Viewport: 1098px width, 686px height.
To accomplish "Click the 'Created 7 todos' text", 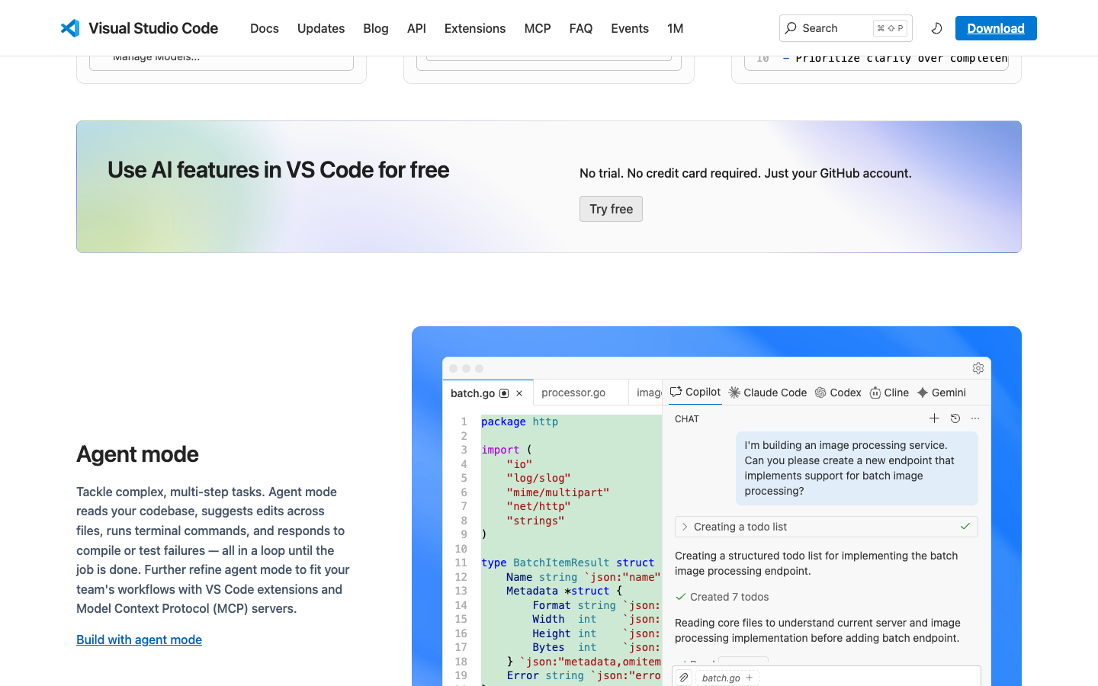I will pos(729,597).
